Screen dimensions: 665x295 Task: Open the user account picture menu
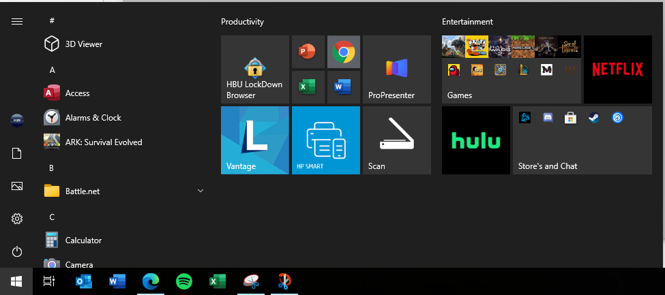[x=17, y=121]
